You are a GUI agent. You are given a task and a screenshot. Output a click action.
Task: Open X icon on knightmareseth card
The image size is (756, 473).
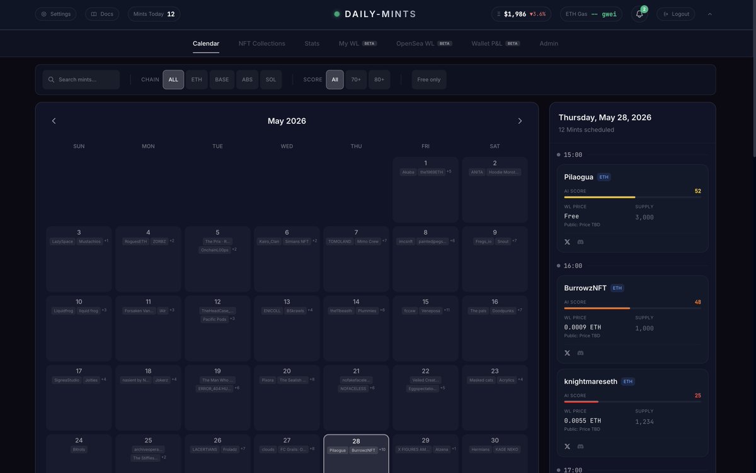click(567, 446)
